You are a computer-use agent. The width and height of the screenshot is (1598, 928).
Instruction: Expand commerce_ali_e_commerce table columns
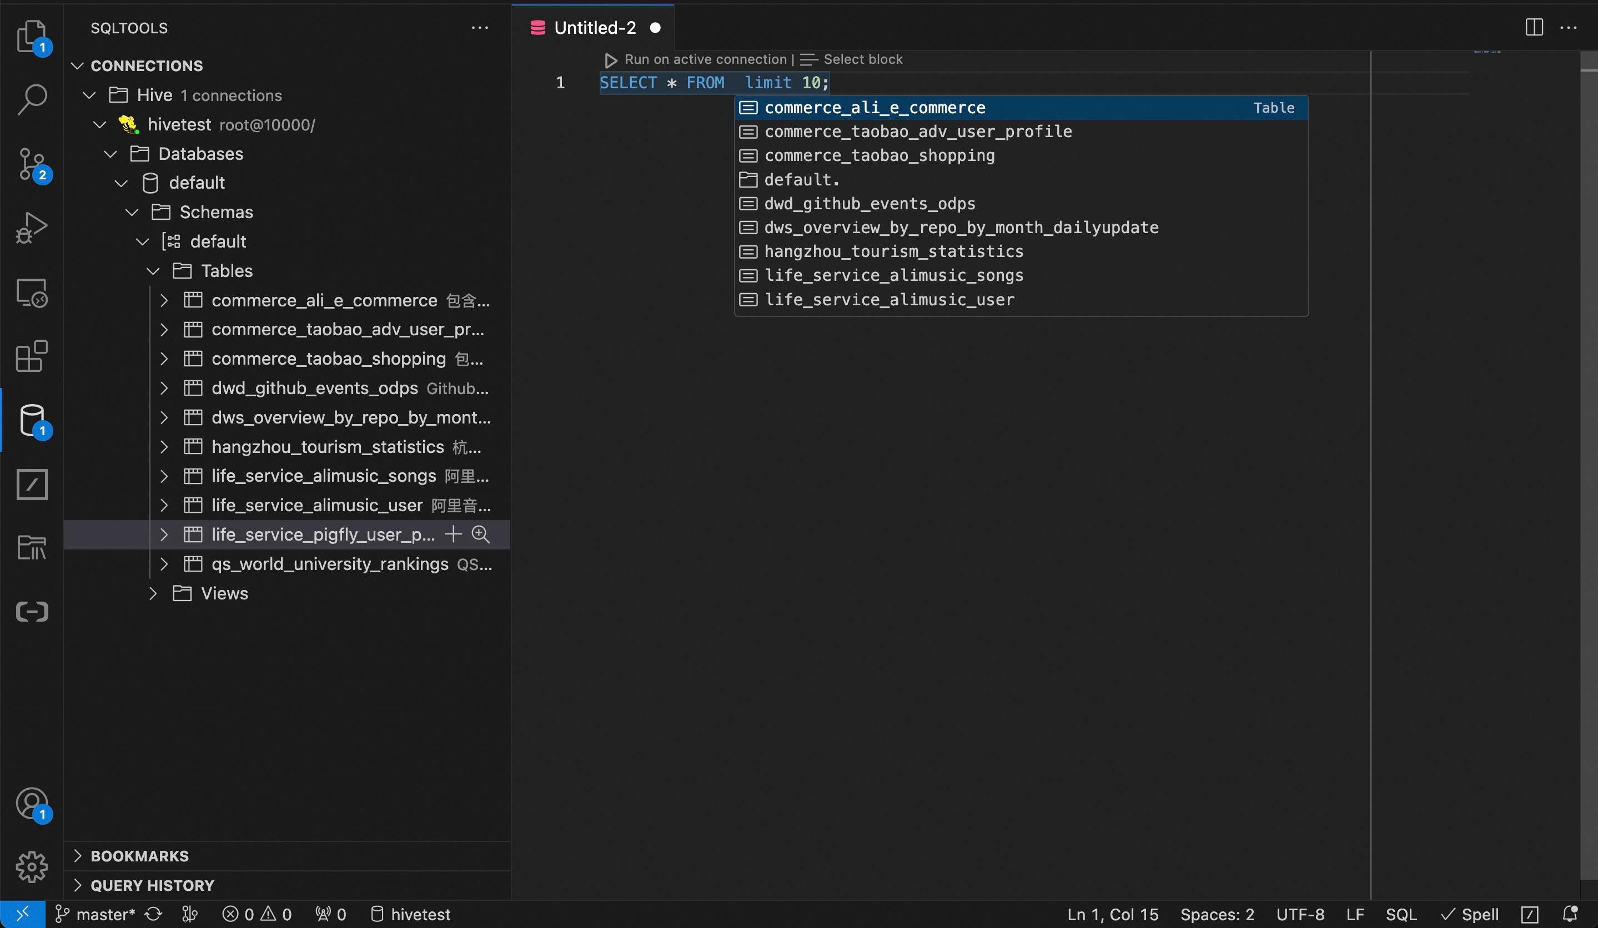point(164,300)
